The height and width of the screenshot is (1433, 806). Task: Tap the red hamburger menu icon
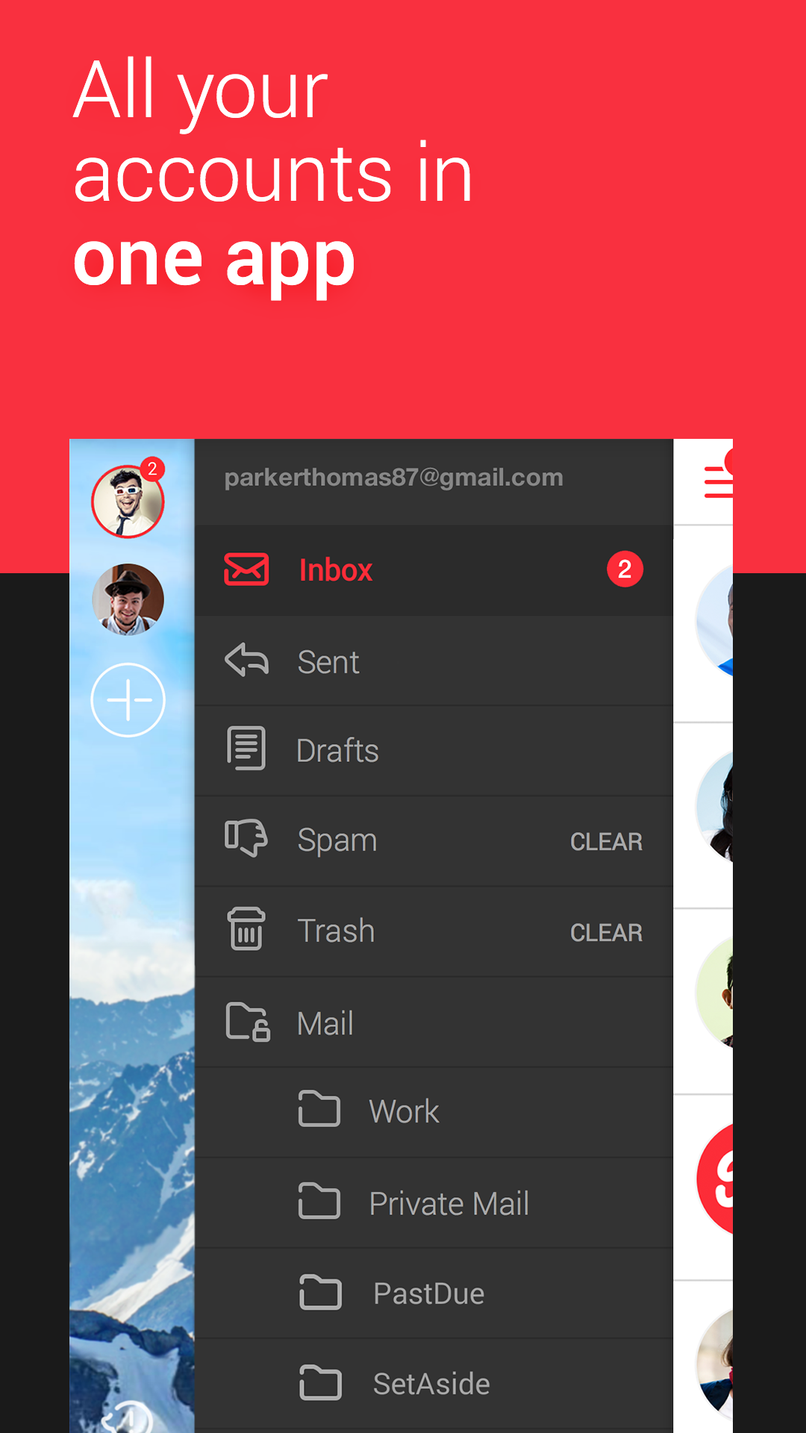[x=719, y=481]
